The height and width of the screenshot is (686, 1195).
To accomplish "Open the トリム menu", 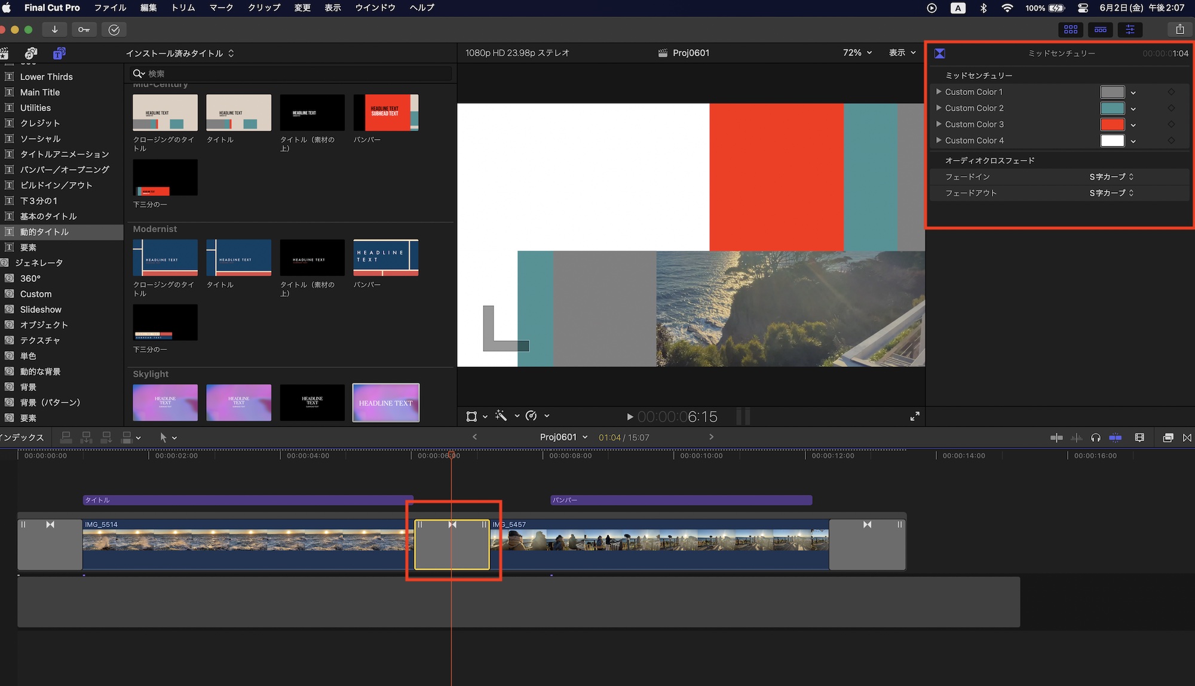I will click(x=183, y=8).
